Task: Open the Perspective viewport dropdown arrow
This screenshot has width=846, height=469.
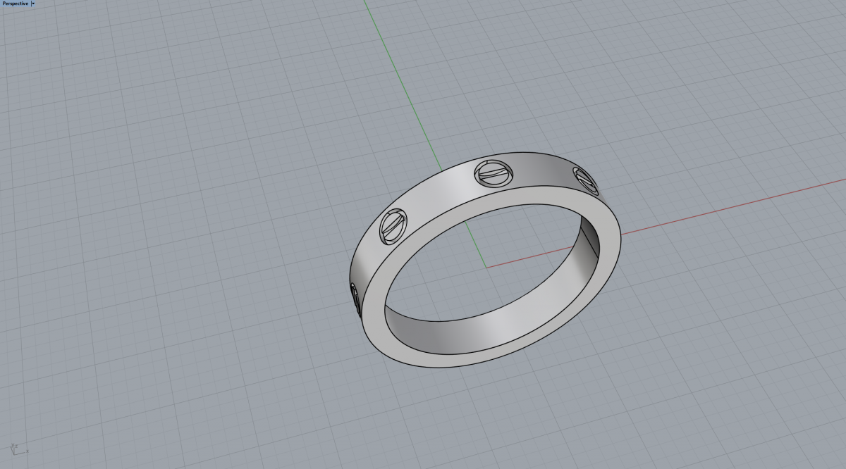Action: [33, 4]
